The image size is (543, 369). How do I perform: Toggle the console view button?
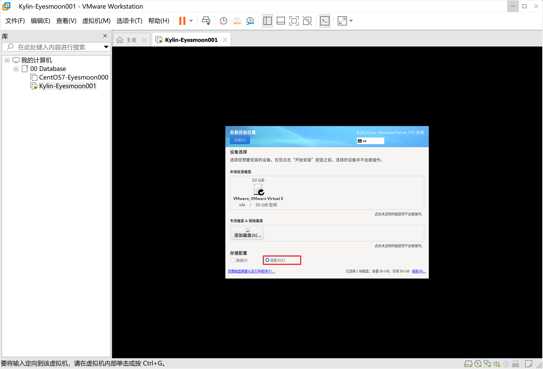tap(325, 21)
